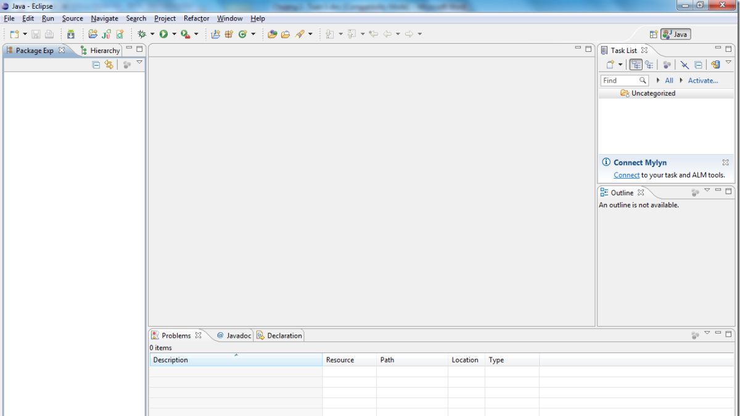The width and height of the screenshot is (740, 416).
Task: Switch to the Declaration tab
Action: tap(279, 336)
